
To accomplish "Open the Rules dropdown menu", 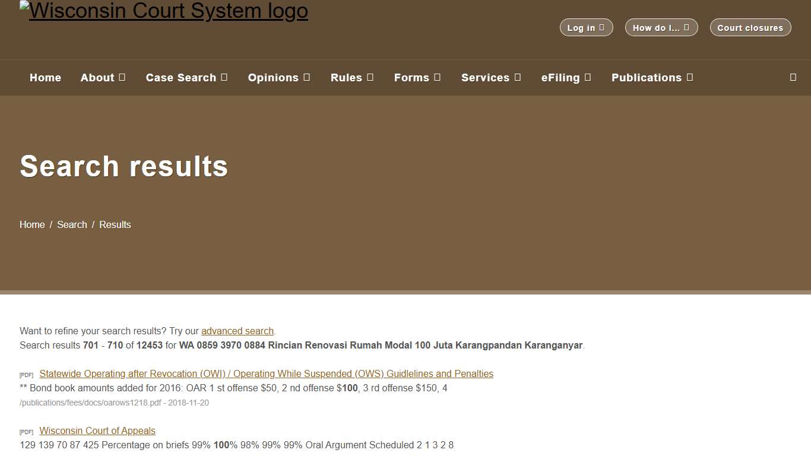I will pyautogui.click(x=351, y=77).
